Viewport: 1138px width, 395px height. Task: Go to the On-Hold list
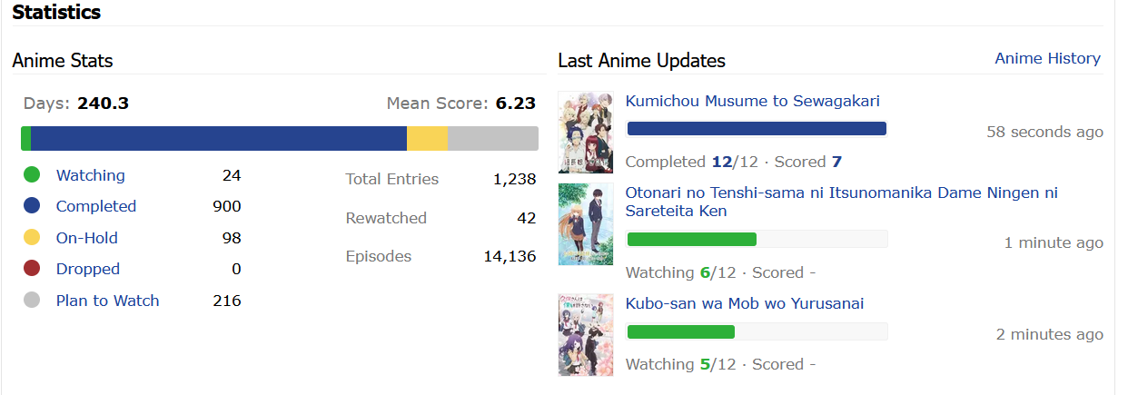click(x=86, y=238)
